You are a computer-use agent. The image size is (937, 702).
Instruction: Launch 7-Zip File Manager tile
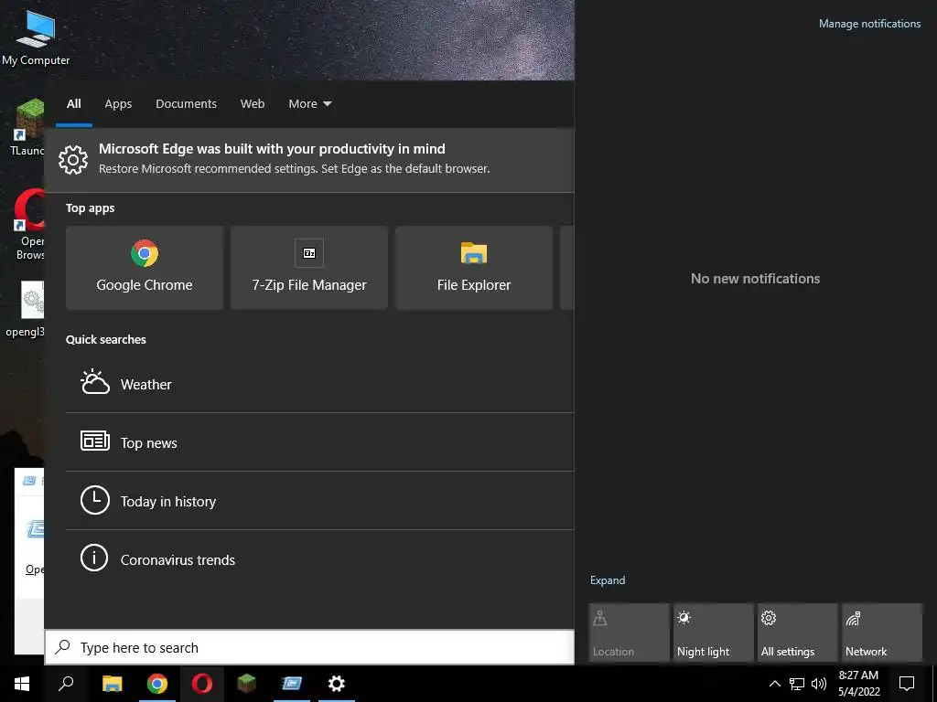coord(309,268)
